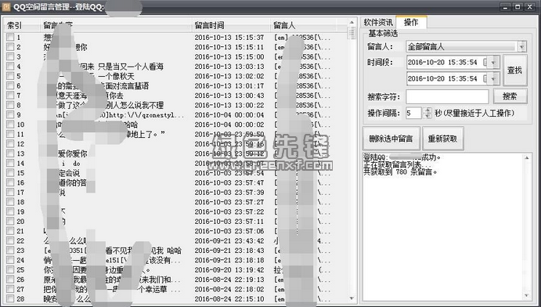Click the message list scroll-up arrow
541x307 pixels.
(x=352, y=23)
